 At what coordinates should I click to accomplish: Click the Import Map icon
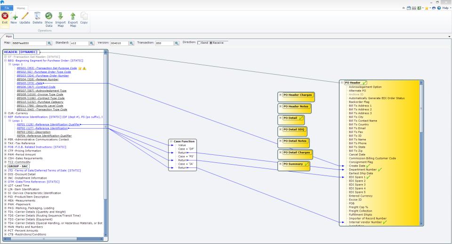[60, 16]
